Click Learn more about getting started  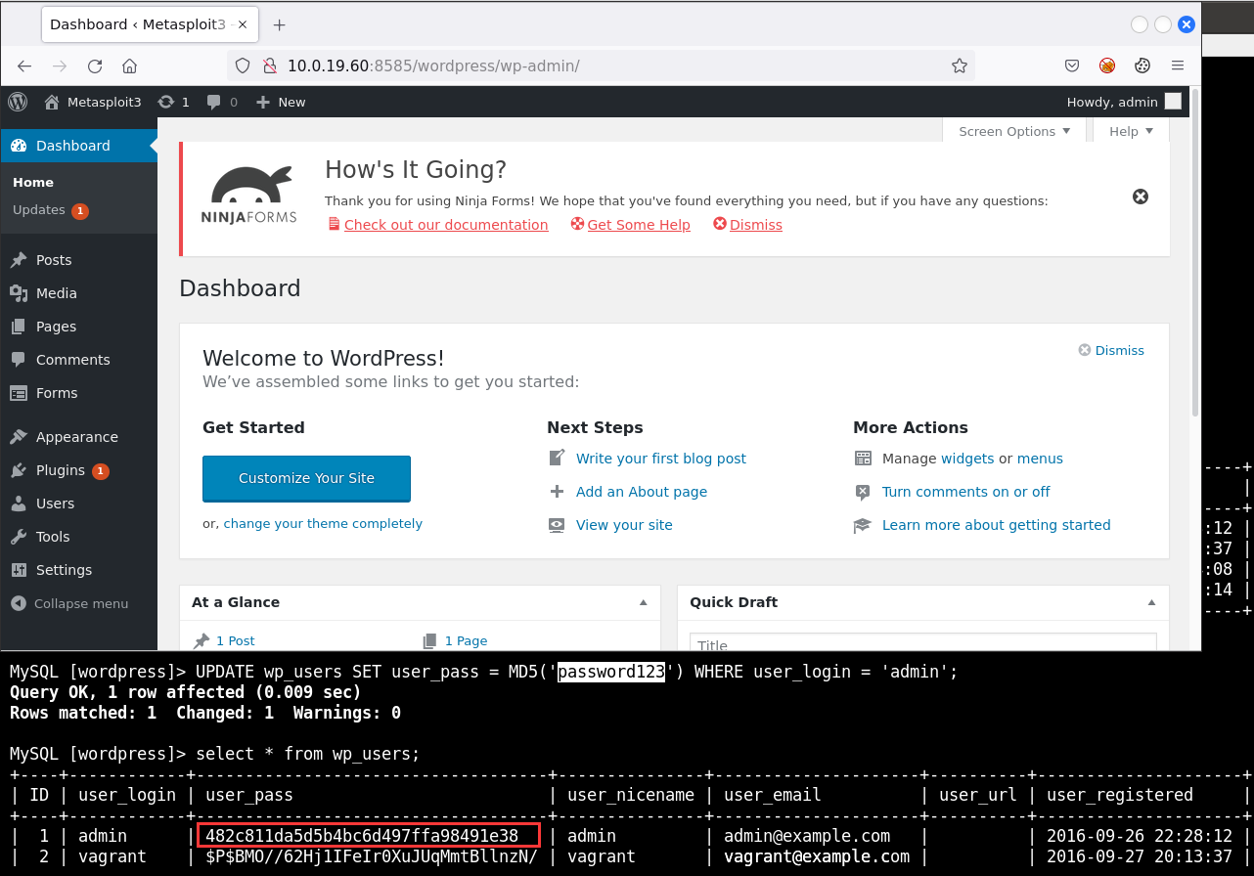click(x=997, y=525)
